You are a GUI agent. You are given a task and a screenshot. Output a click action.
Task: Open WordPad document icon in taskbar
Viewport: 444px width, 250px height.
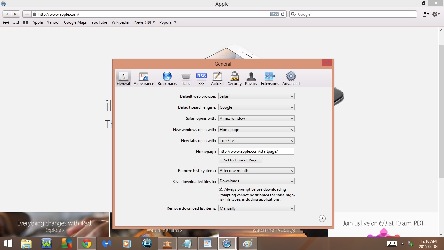tap(207, 243)
